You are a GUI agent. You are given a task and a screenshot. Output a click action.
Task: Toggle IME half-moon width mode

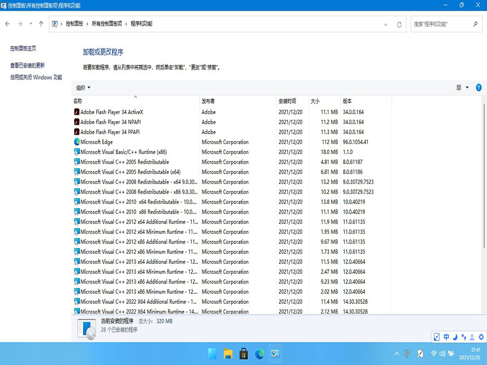[x=455, y=337]
